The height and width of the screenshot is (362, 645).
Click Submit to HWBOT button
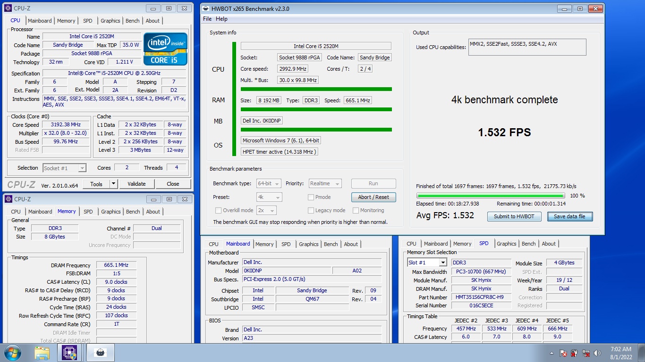click(x=514, y=216)
